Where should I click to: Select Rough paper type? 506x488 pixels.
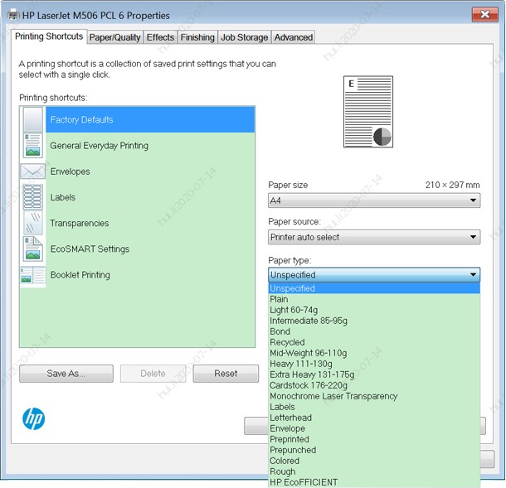pos(374,471)
